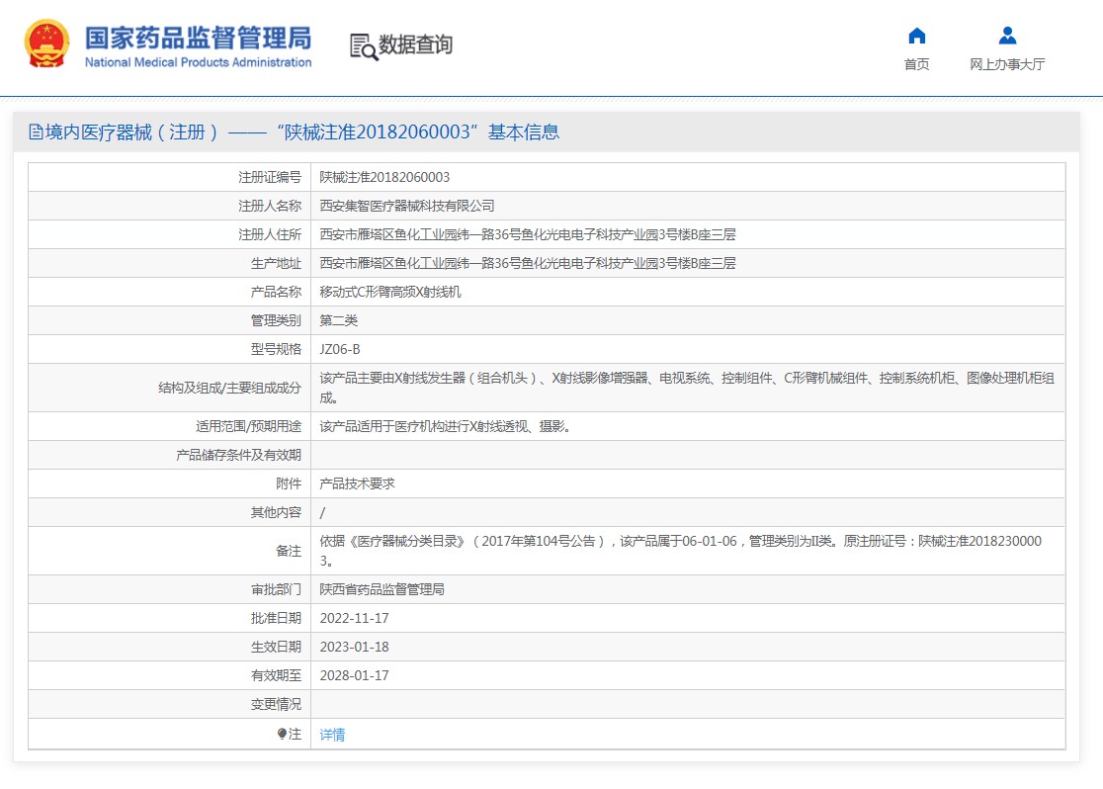Screen dimensions: 1103x789
Task: Click the 生效日期 label
Action: 276,647
